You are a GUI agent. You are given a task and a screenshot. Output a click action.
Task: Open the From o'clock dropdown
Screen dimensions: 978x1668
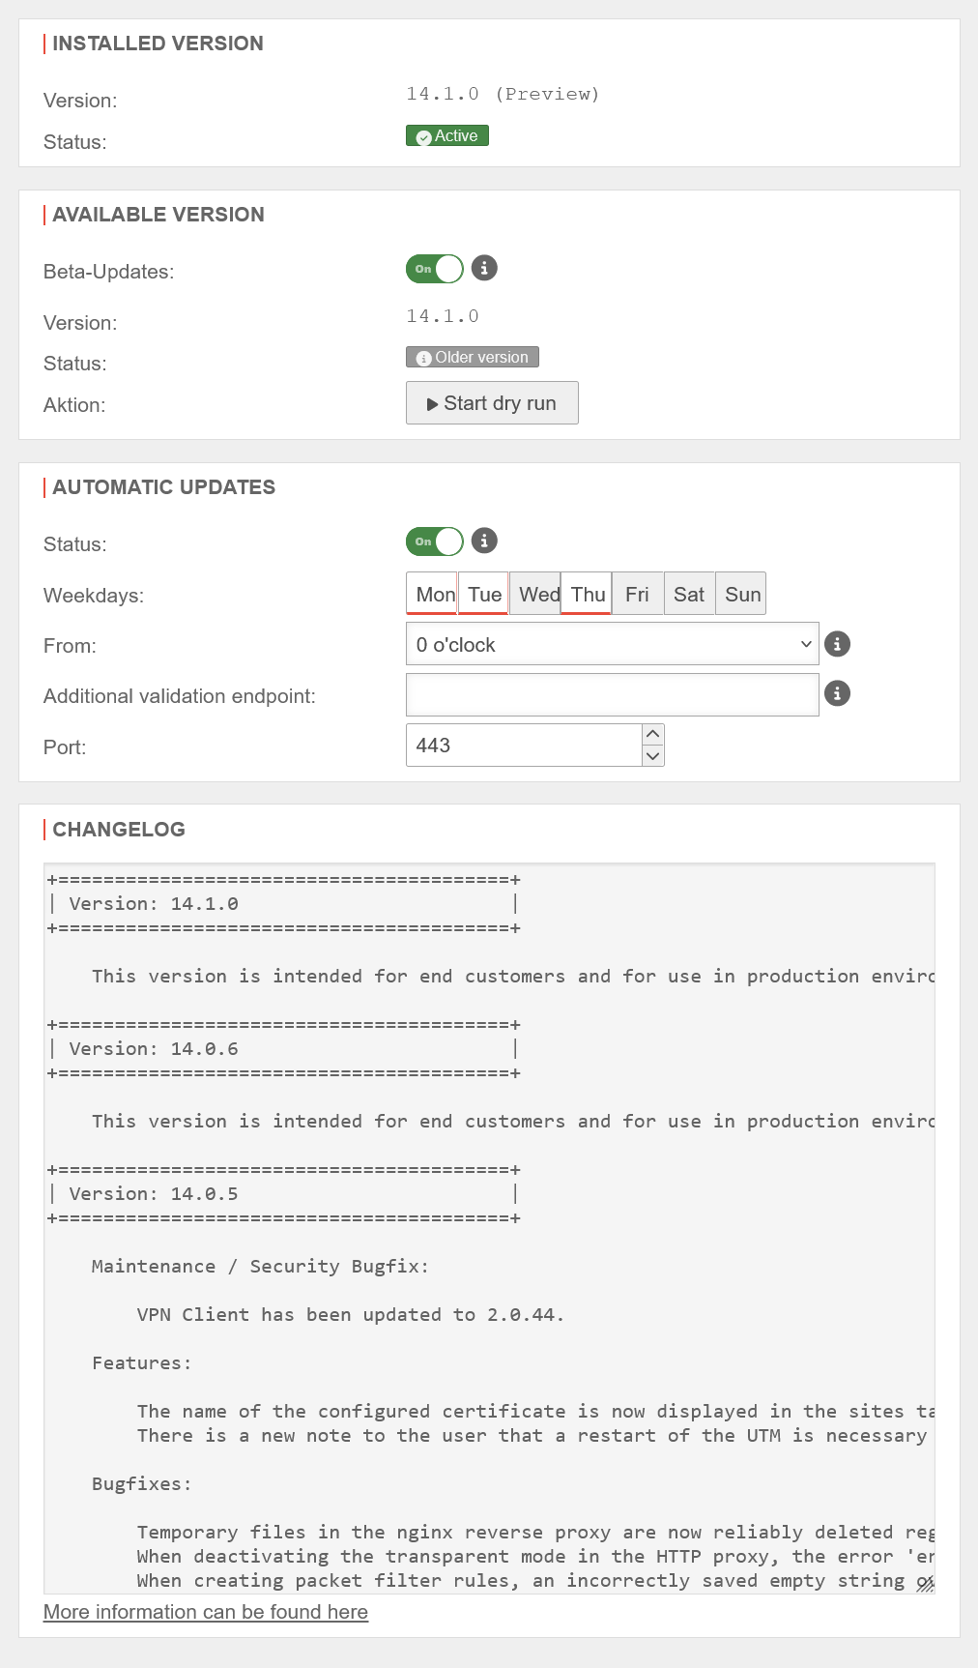tap(612, 644)
